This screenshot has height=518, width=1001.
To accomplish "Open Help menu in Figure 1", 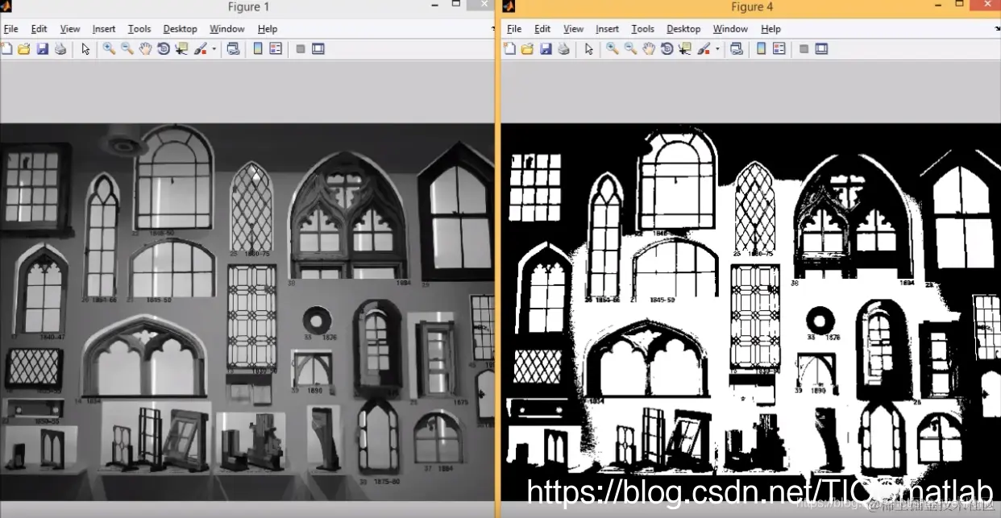I will point(268,29).
